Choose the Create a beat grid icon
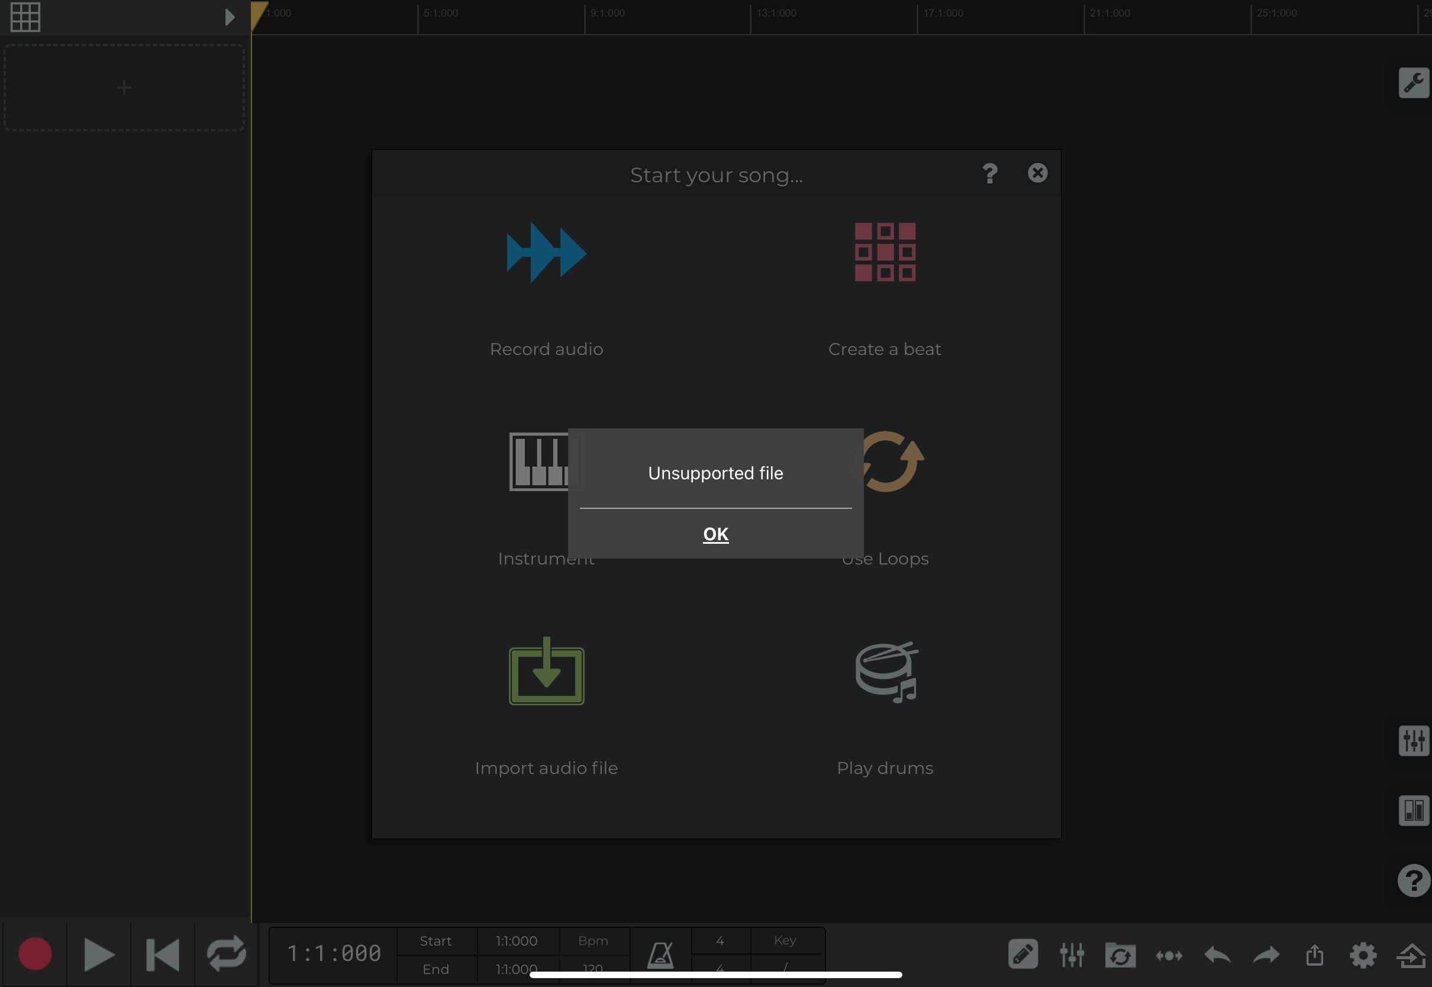The width and height of the screenshot is (1432, 987). pyautogui.click(x=885, y=252)
